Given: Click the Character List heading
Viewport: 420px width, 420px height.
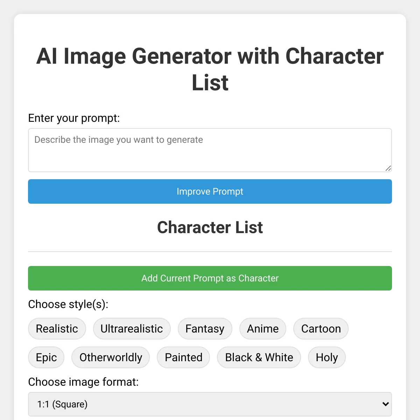Looking at the screenshot, I should (210, 227).
